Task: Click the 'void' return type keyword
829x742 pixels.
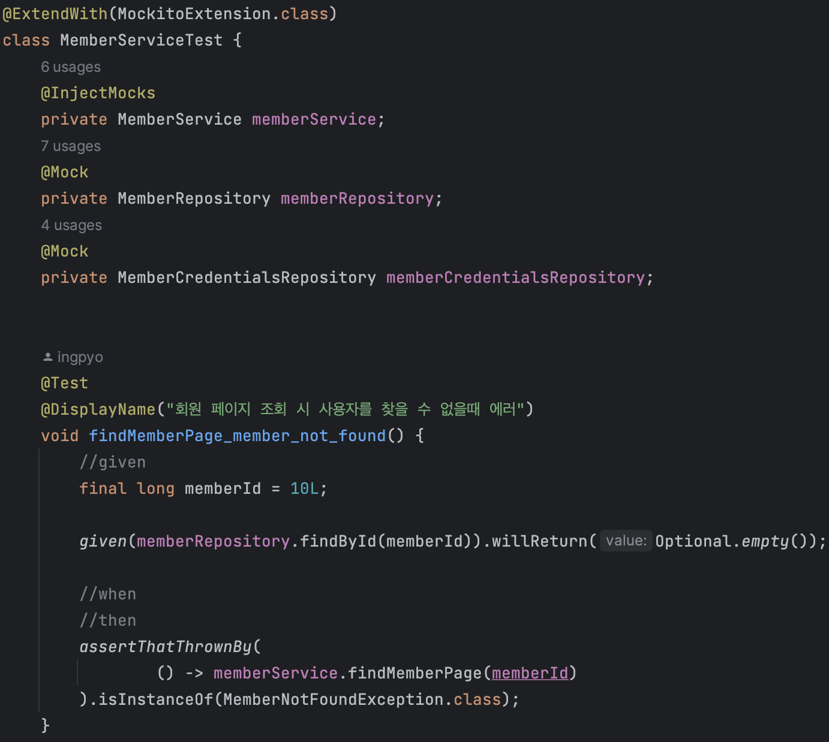Action: [x=59, y=436]
